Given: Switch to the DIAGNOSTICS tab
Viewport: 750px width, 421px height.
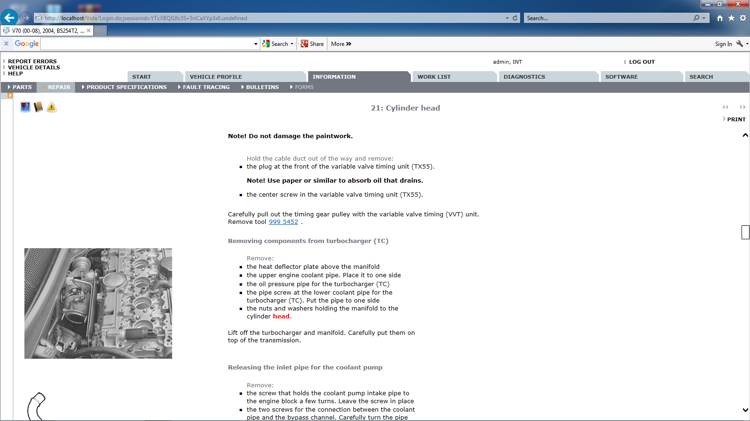Looking at the screenshot, I should point(524,77).
